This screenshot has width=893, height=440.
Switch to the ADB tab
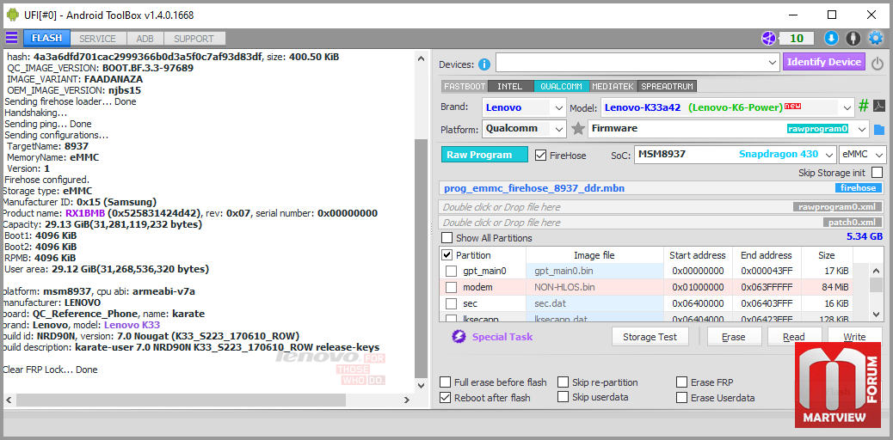(x=145, y=39)
